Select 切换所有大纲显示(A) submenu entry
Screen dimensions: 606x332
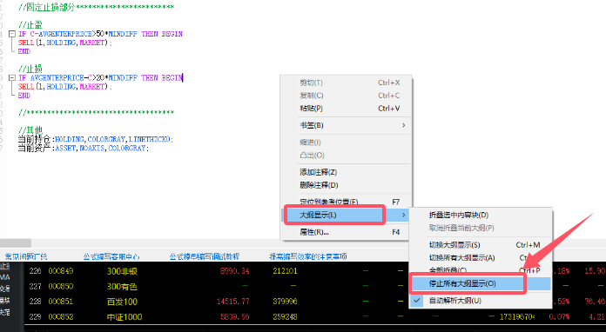point(481,257)
